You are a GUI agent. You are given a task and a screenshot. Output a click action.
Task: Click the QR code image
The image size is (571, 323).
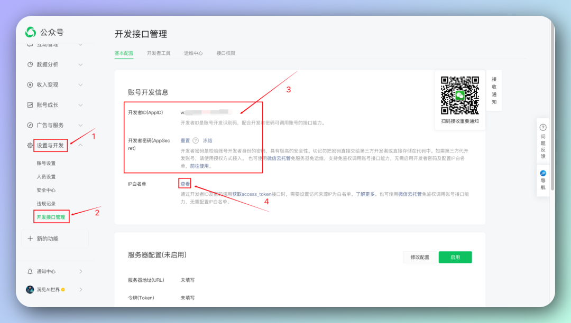click(460, 95)
